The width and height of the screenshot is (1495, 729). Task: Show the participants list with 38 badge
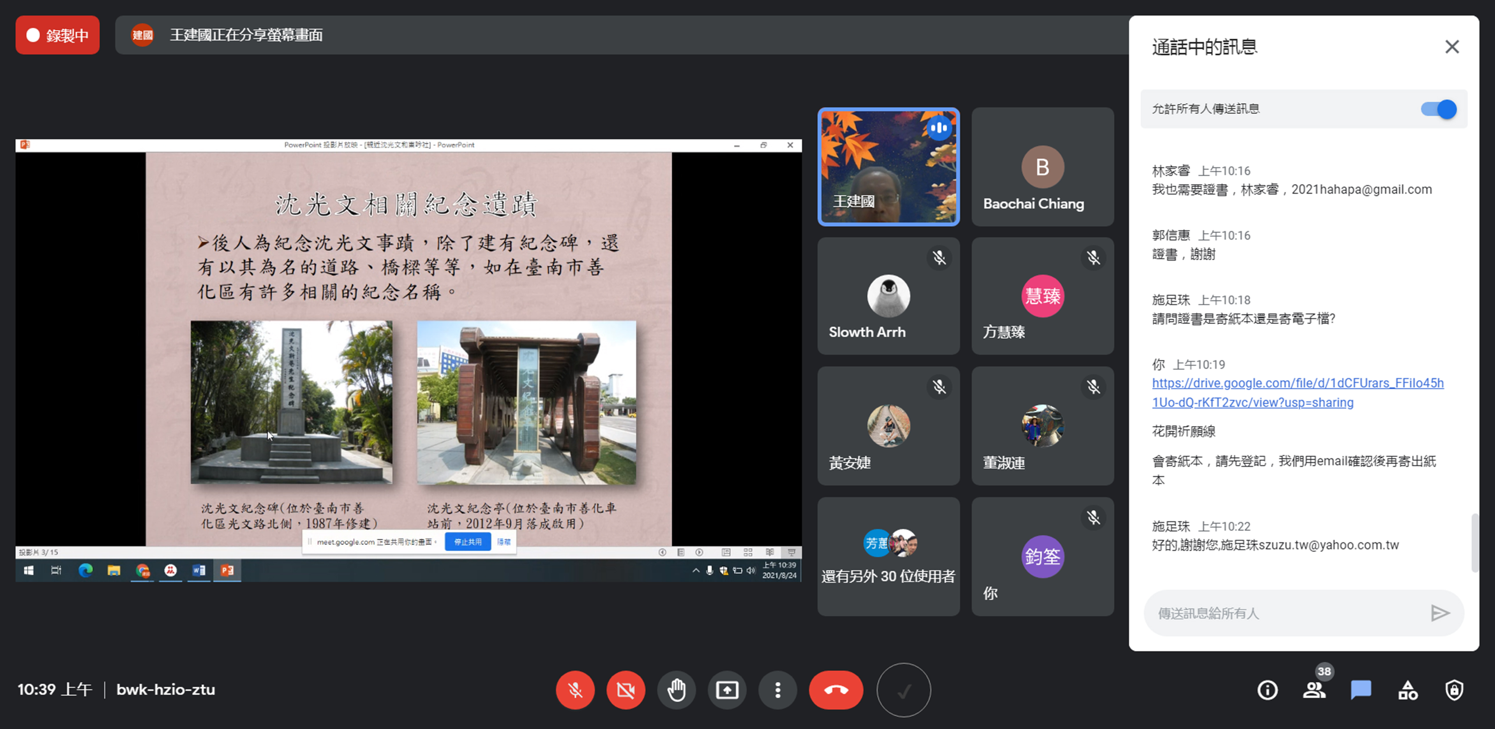pos(1314,690)
